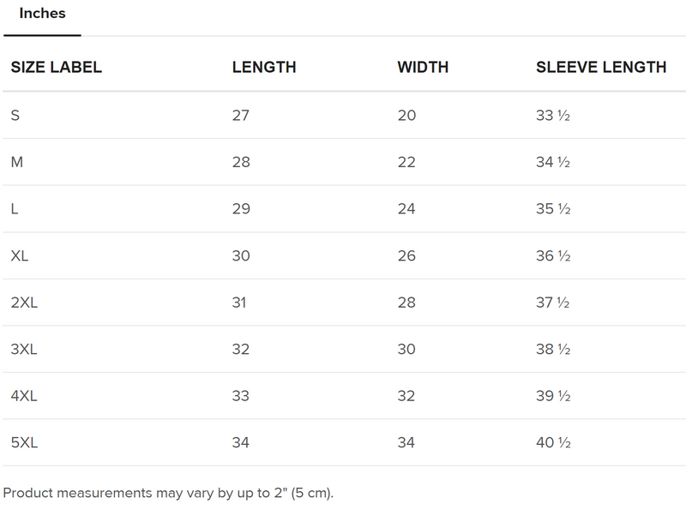The width and height of the screenshot is (686, 510).
Task: Select the 2XL size label cell
Action: [24, 303]
